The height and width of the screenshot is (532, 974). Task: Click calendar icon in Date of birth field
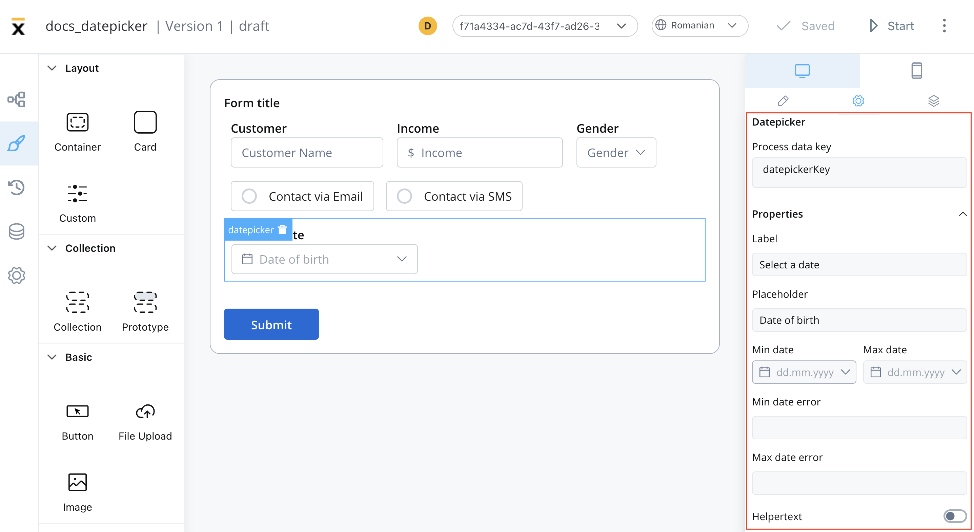[247, 259]
